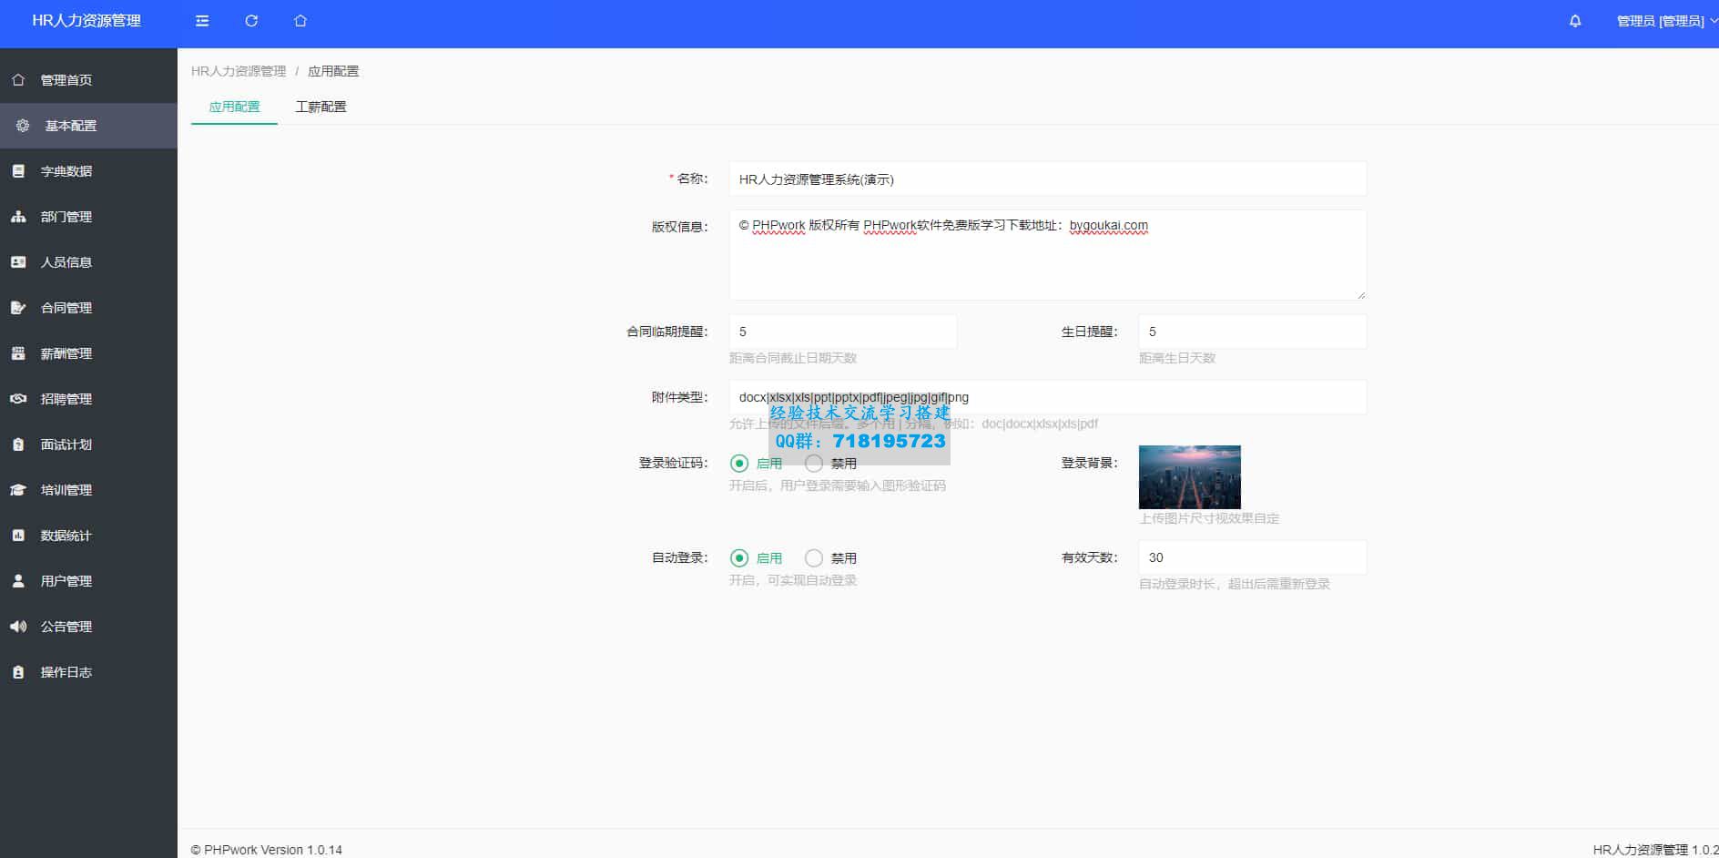
Task: Collapse the sidebar using the menu icon
Action: click(202, 21)
